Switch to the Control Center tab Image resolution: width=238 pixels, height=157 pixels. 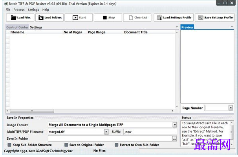(17, 27)
